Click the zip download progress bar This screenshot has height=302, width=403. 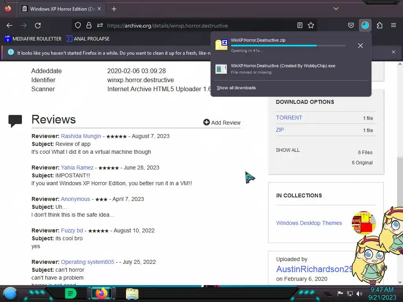[288, 46]
